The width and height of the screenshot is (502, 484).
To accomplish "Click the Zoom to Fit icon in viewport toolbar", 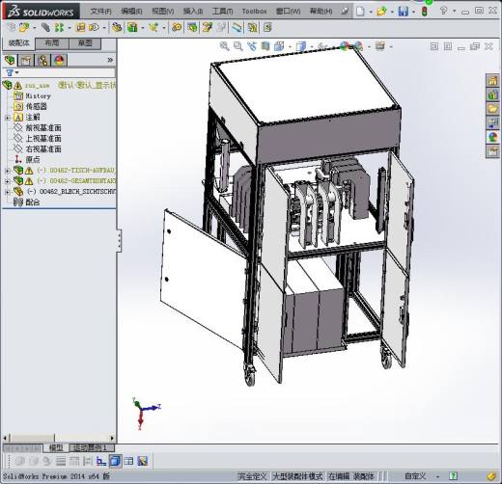I will [224, 46].
